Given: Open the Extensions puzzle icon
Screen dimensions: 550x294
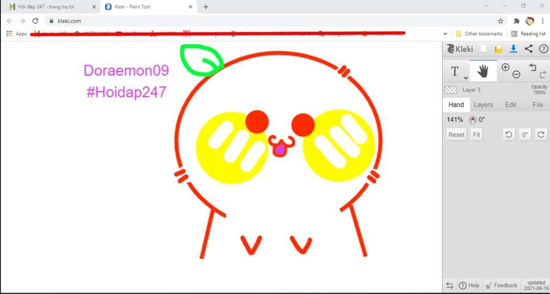Looking at the screenshot, I should click(516, 21).
